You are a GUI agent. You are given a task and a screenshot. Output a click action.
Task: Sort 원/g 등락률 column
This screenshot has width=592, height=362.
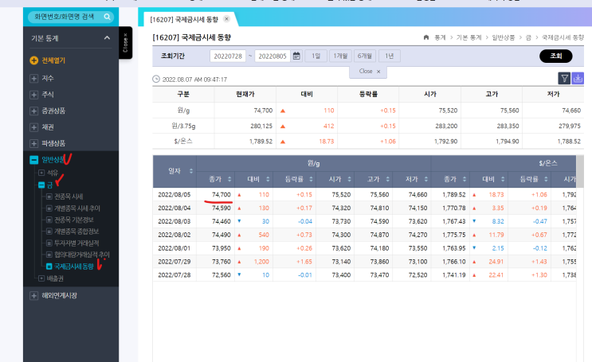point(311,179)
